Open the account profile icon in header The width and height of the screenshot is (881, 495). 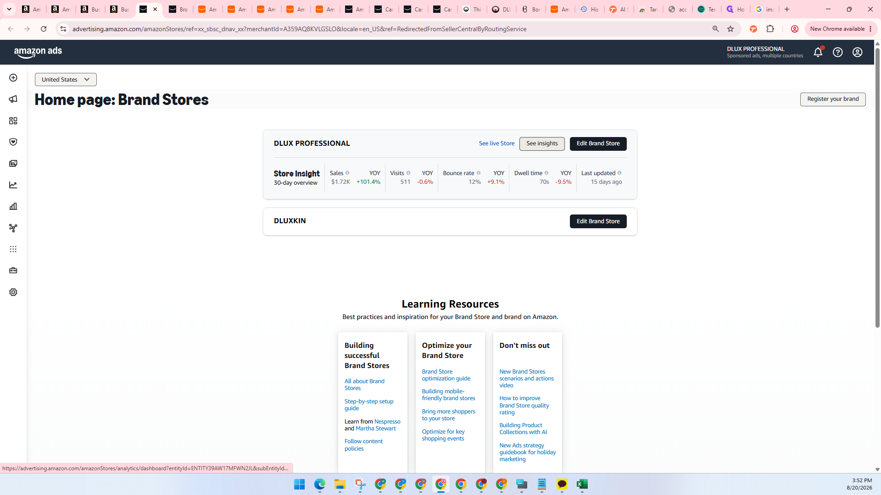[858, 52]
